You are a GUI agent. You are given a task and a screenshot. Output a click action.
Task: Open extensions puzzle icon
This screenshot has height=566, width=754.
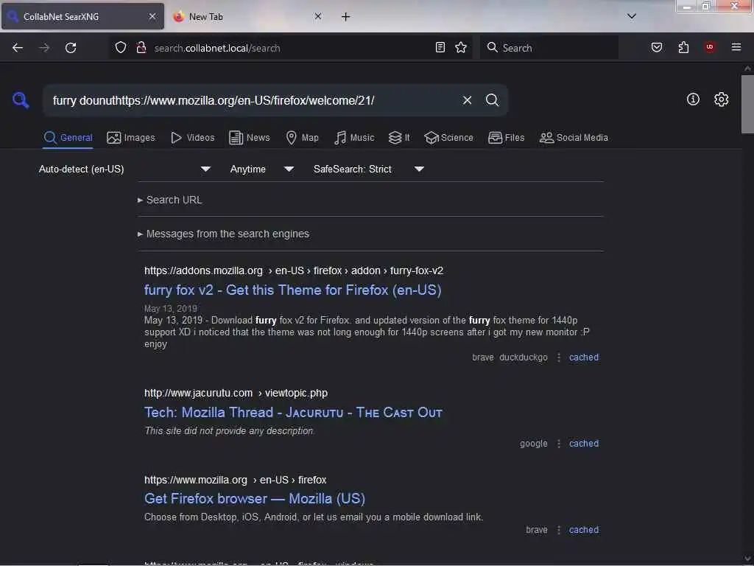pyautogui.click(x=683, y=47)
